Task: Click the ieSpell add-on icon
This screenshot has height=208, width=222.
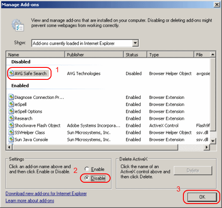Action: click(x=11, y=104)
